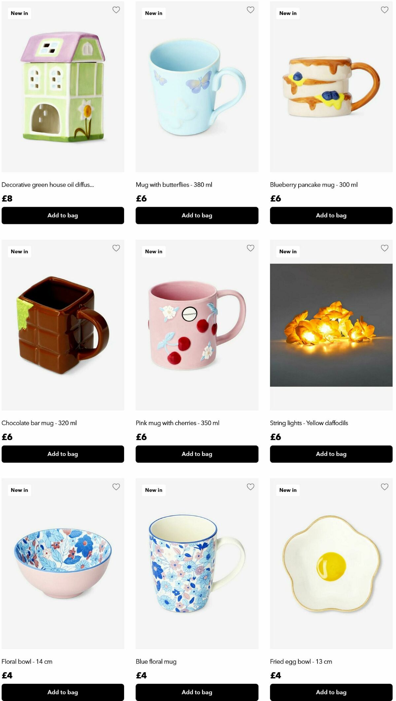Image resolution: width=396 pixels, height=701 pixels.
Task: Save chocolate bar mug with heart icon
Action: [116, 248]
